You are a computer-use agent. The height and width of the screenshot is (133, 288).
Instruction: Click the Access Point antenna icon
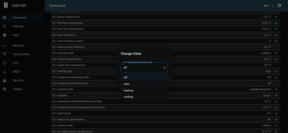point(5,54)
